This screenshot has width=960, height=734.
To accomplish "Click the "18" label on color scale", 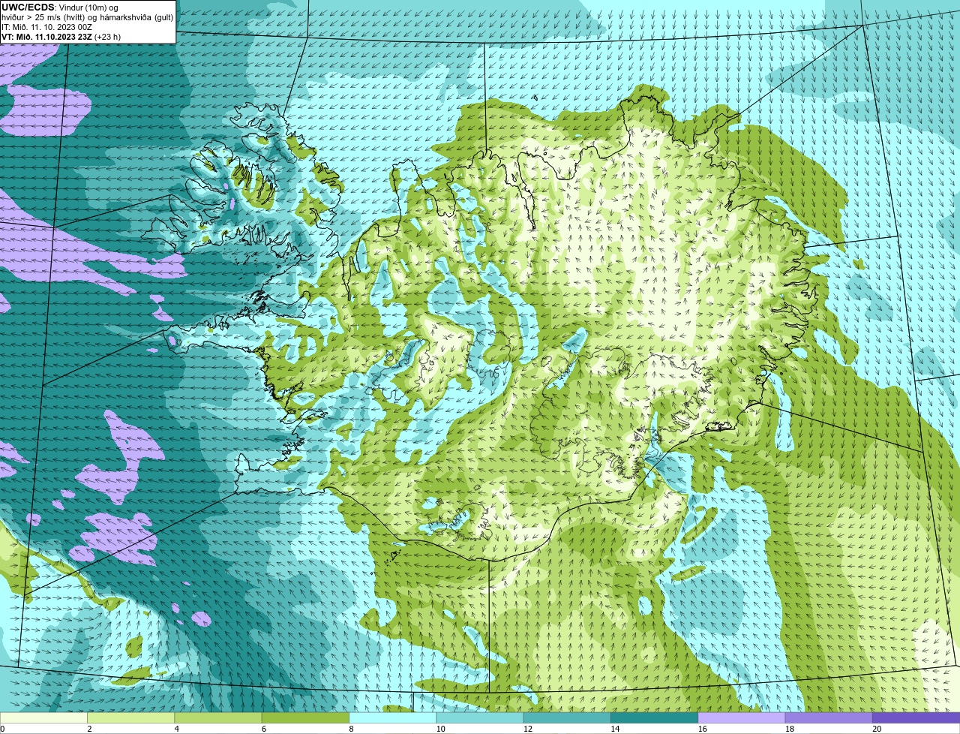I will click(790, 729).
